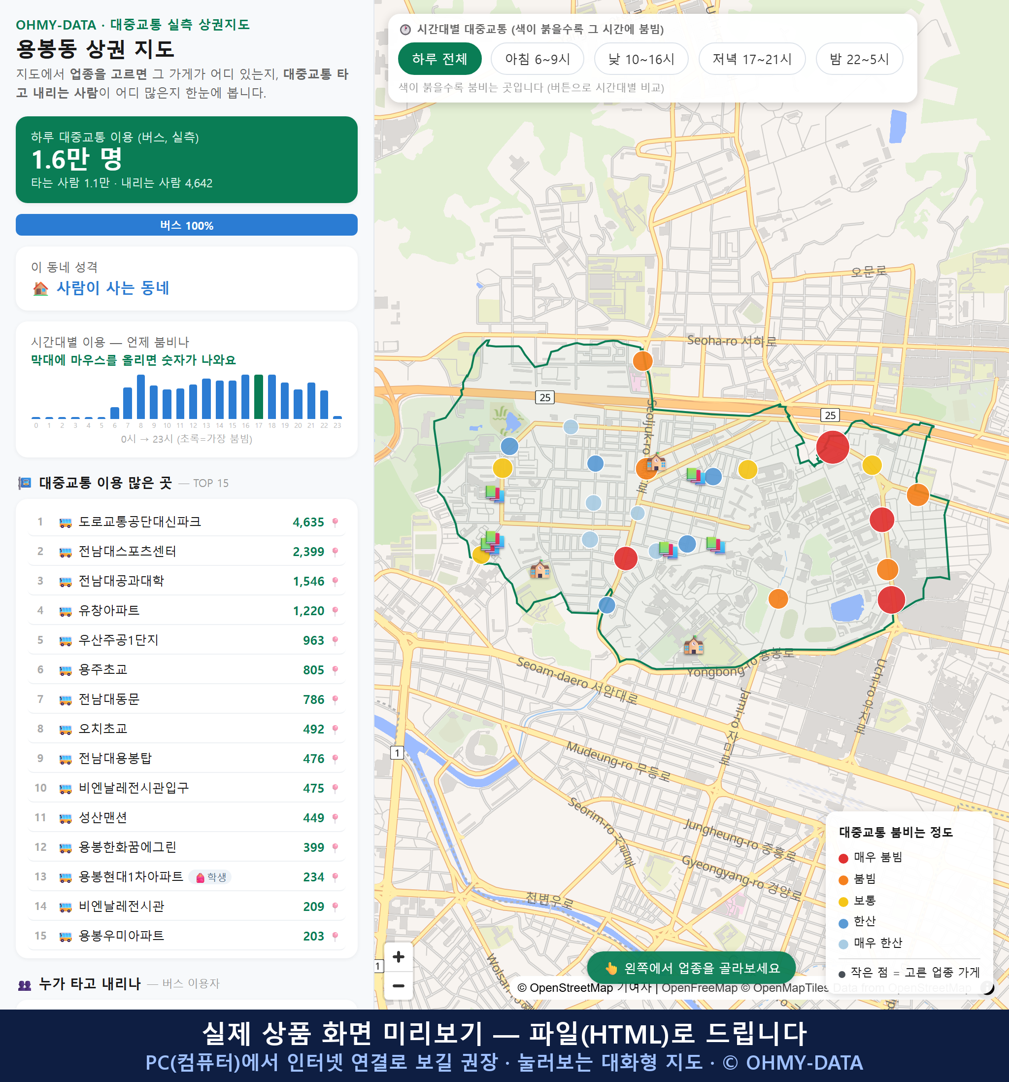Locate 유창아파트 via its pin icon
Screen dimensions: 1009x1082
(335, 611)
